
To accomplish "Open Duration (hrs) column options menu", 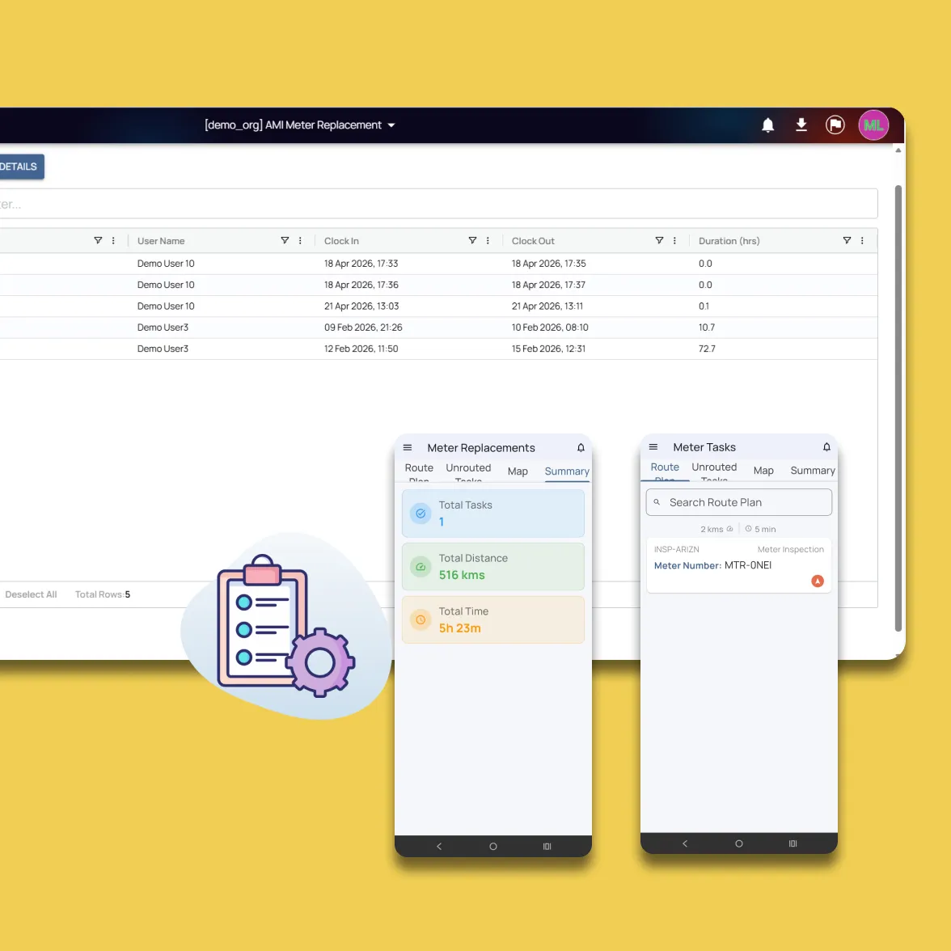I will (862, 240).
